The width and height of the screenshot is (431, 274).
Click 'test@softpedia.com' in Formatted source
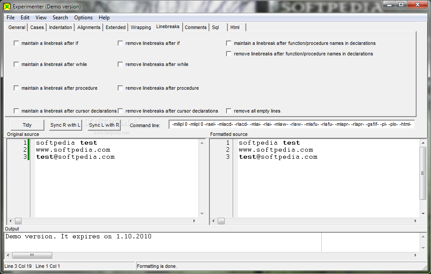[278, 157]
